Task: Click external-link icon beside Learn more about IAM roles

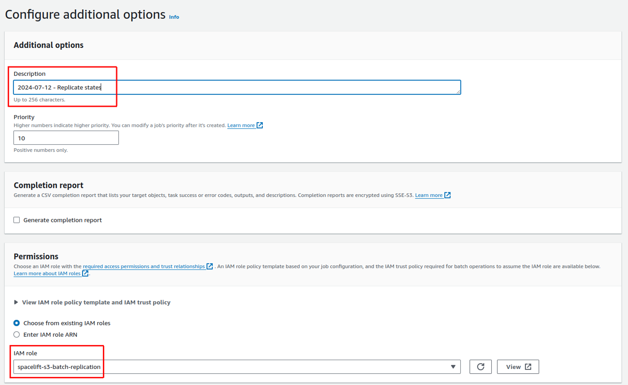Action: tap(85, 273)
